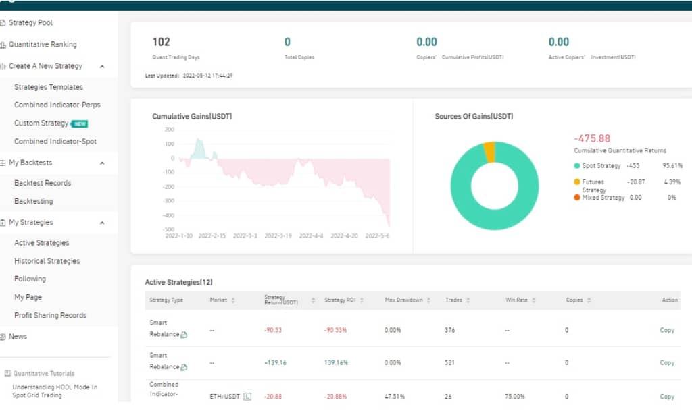
Task: Open Combined Indicator-Perps
Action: [x=57, y=105]
